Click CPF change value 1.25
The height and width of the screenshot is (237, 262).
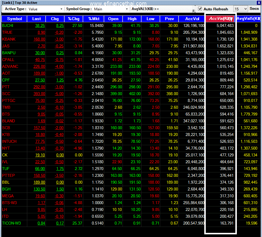point(60,80)
